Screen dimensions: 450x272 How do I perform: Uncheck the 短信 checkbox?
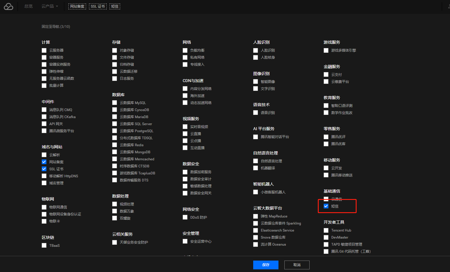click(x=326, y=206)
